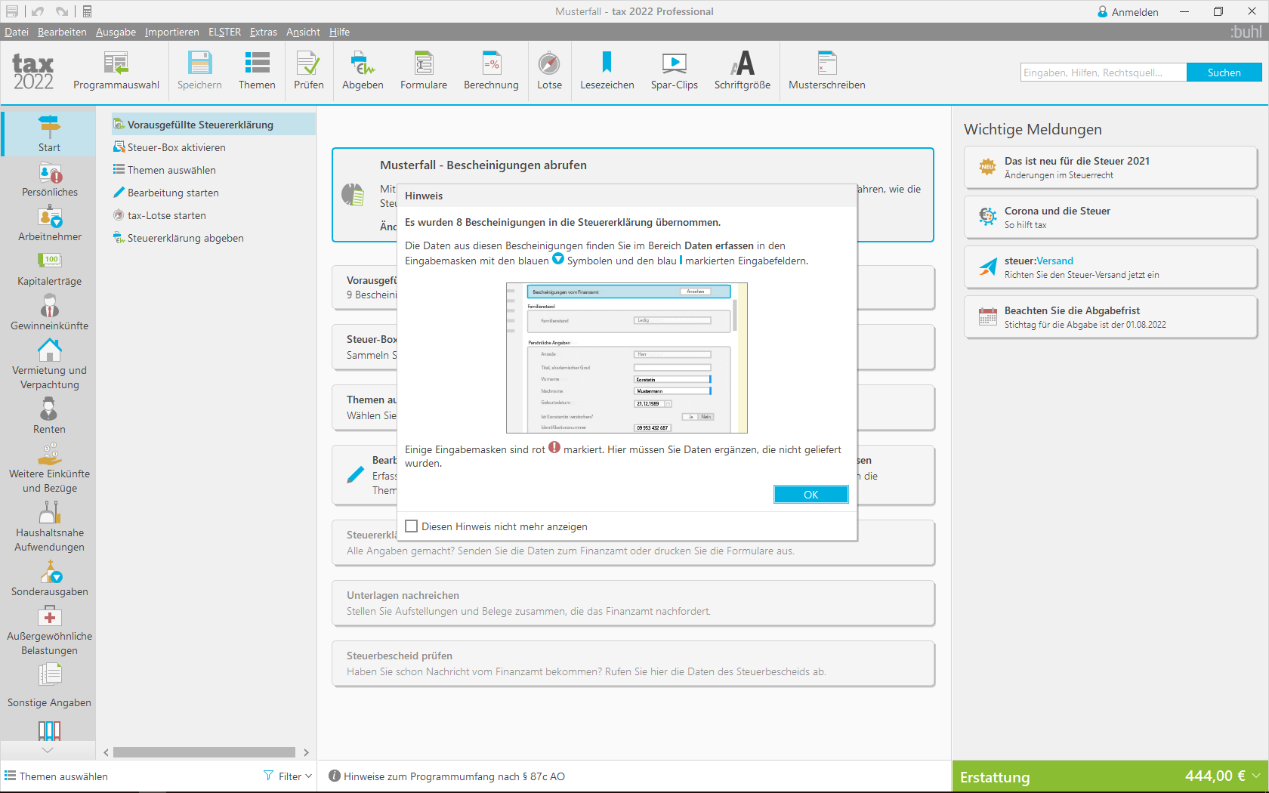Start the Lotse compass icon
This screenshot has height=793, width=1269.
(549, 71)
